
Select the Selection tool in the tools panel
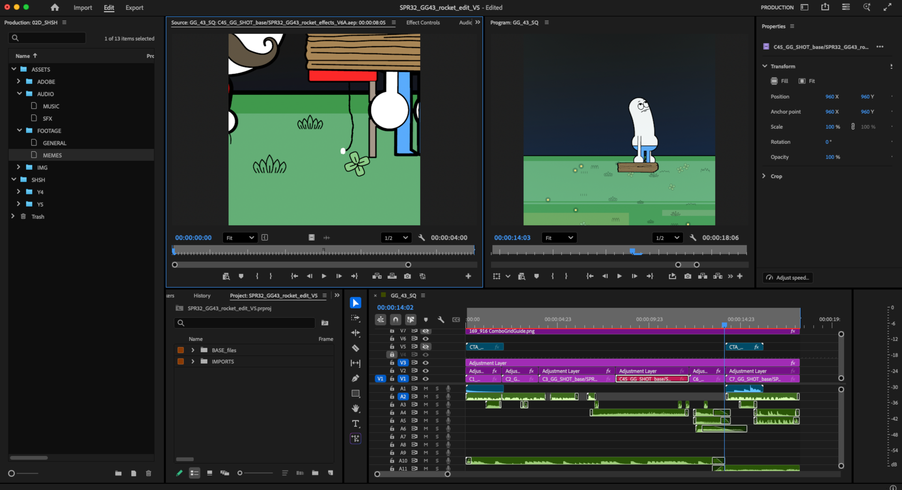tap(355, 303)
